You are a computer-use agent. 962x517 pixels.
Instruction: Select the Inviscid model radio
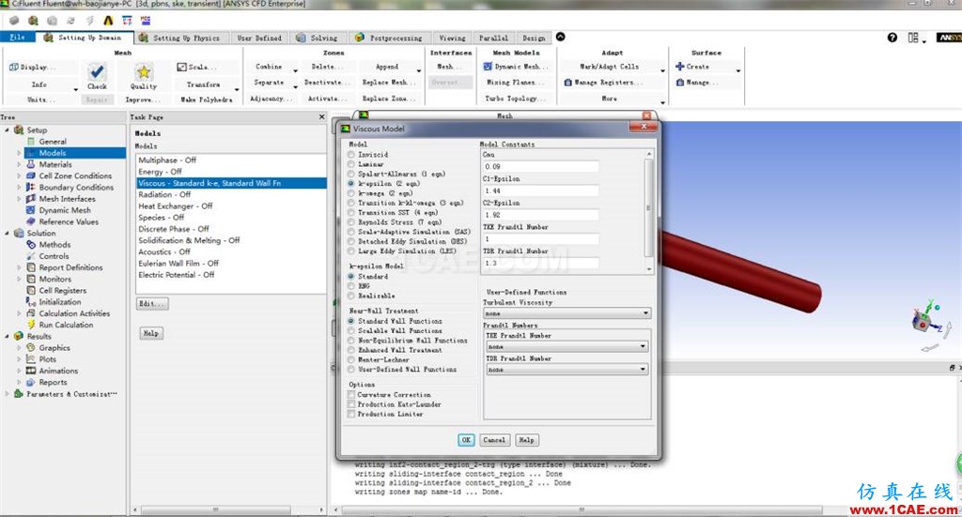(x=351, y=155)
